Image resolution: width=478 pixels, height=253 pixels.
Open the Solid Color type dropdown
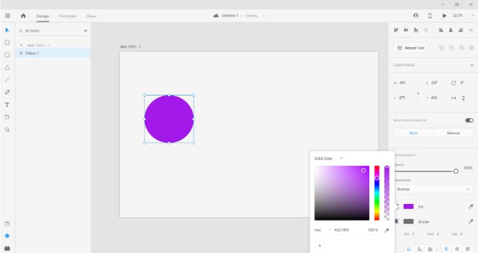click(x=342, y=158)
